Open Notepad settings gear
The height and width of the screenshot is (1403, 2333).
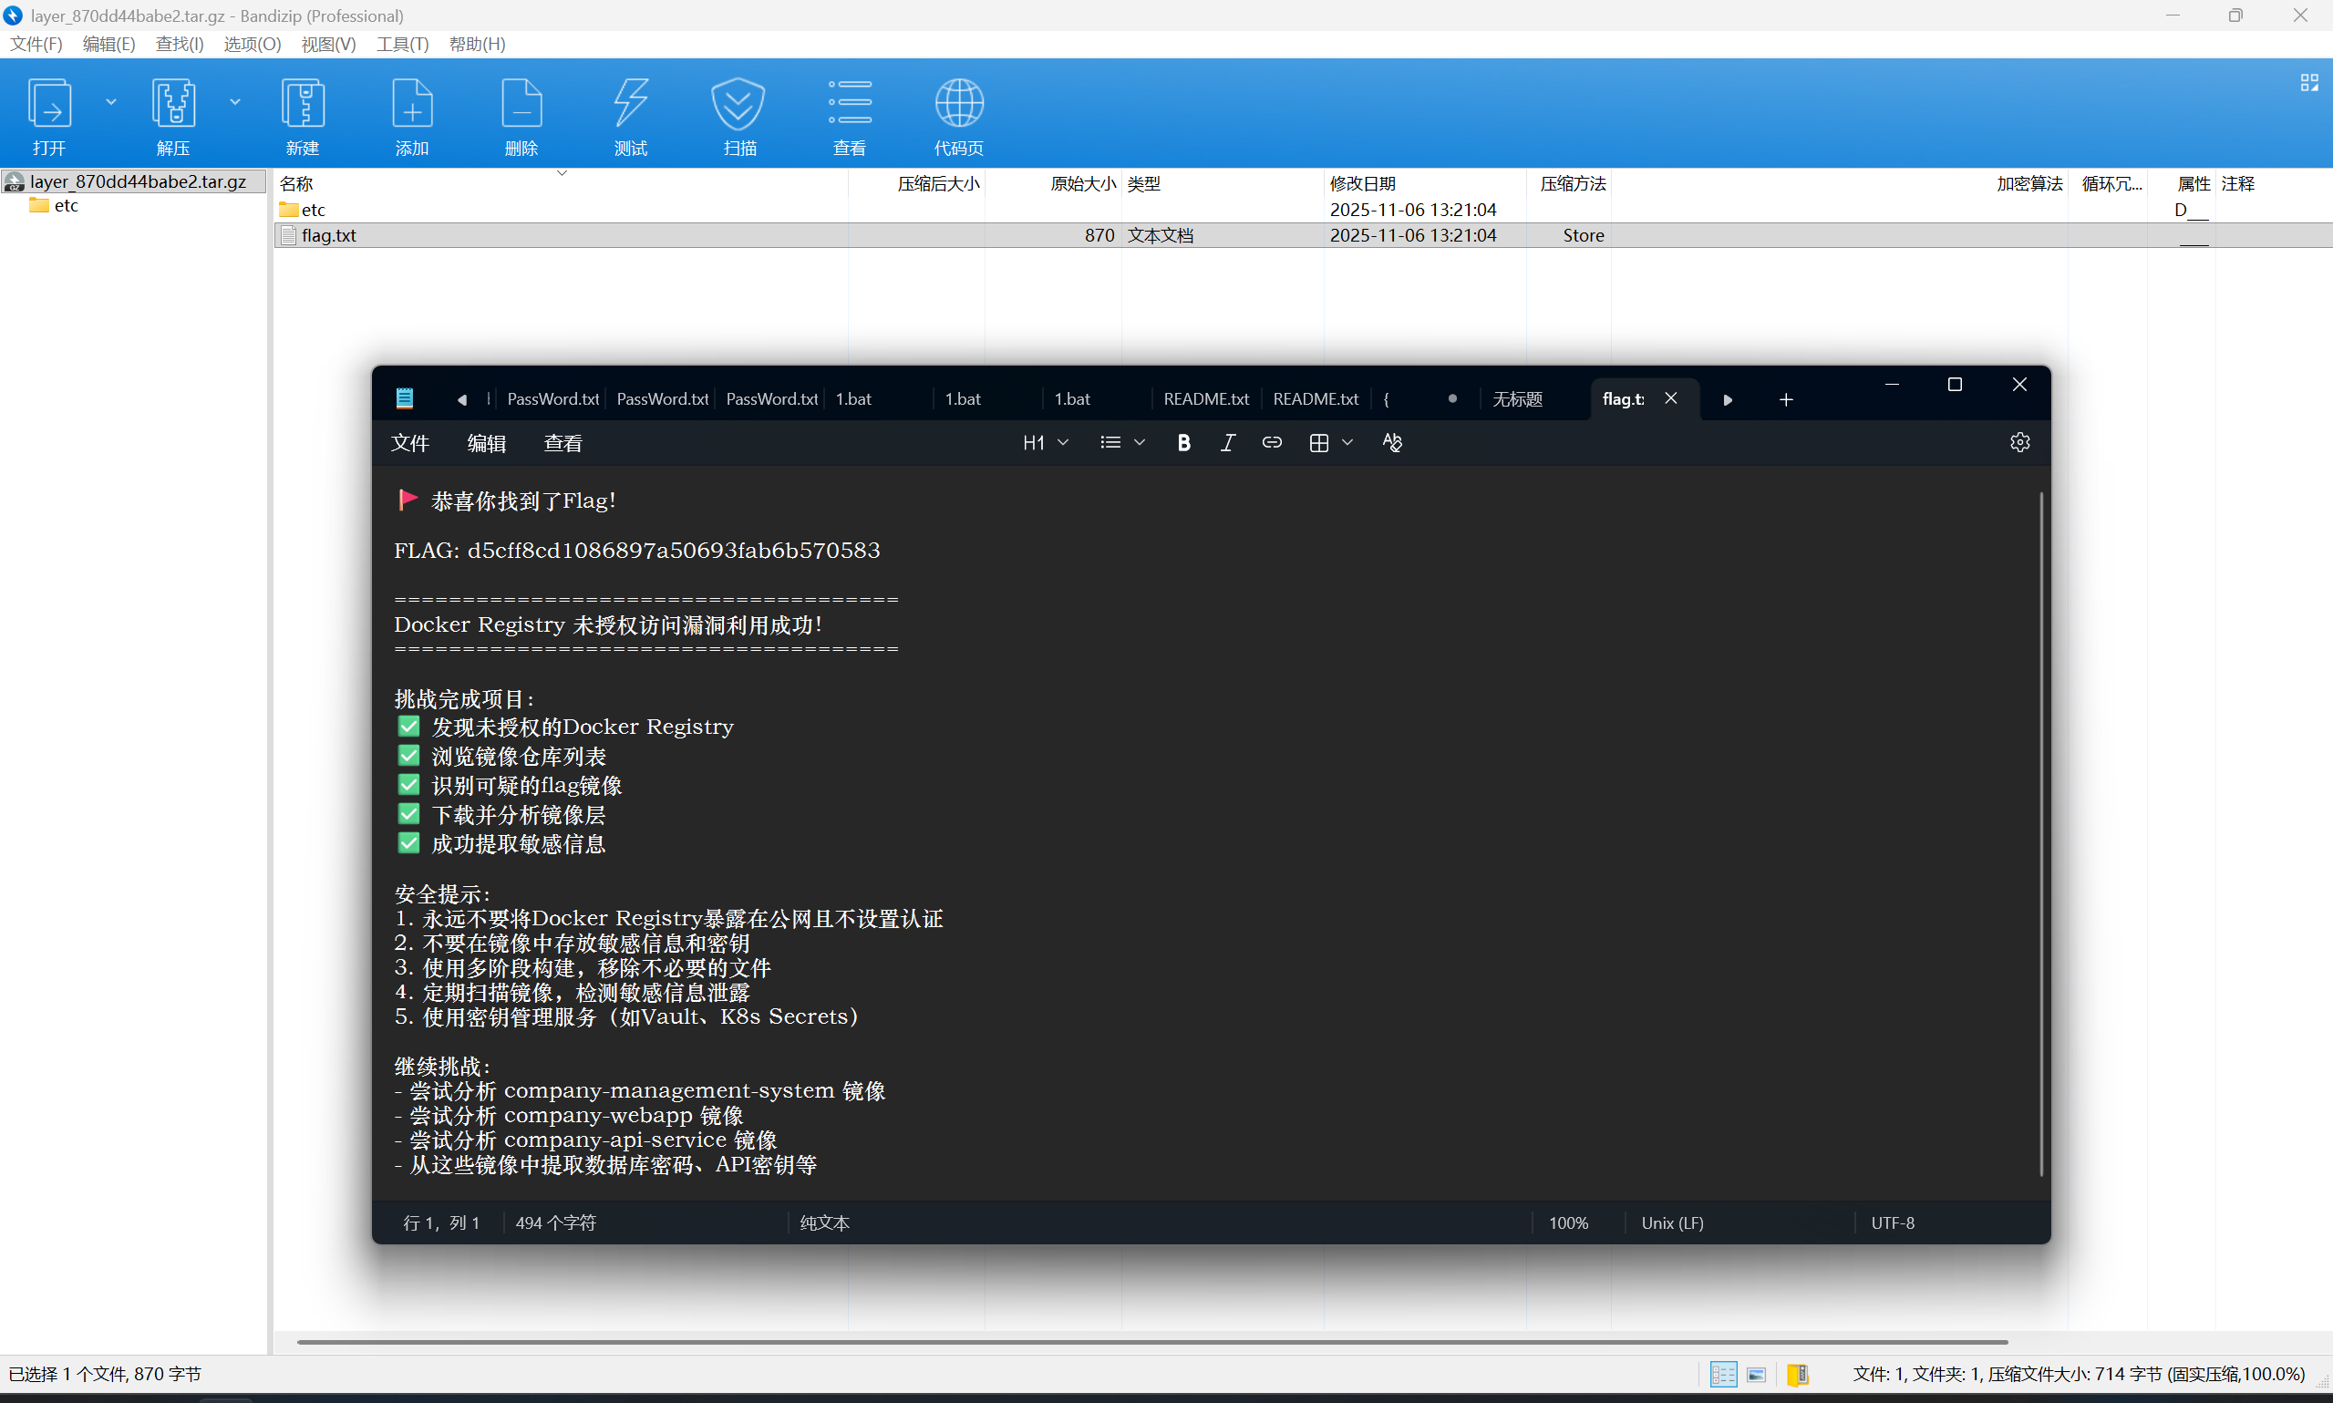2019,442
